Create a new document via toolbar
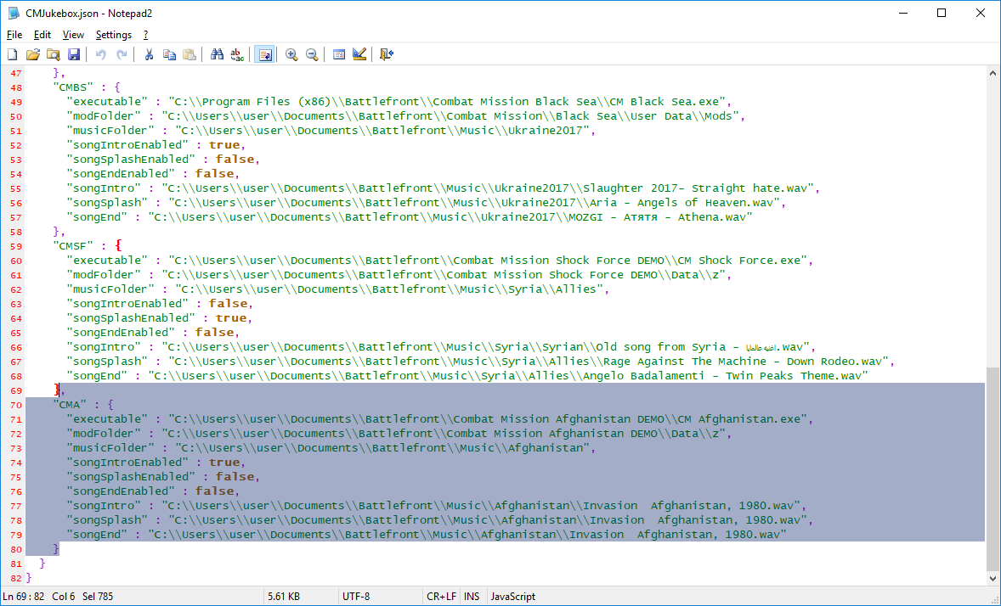 point(12,55)
